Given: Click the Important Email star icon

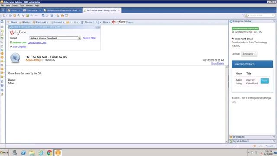Looking at the screenshot, I should (x=233, y=39).
